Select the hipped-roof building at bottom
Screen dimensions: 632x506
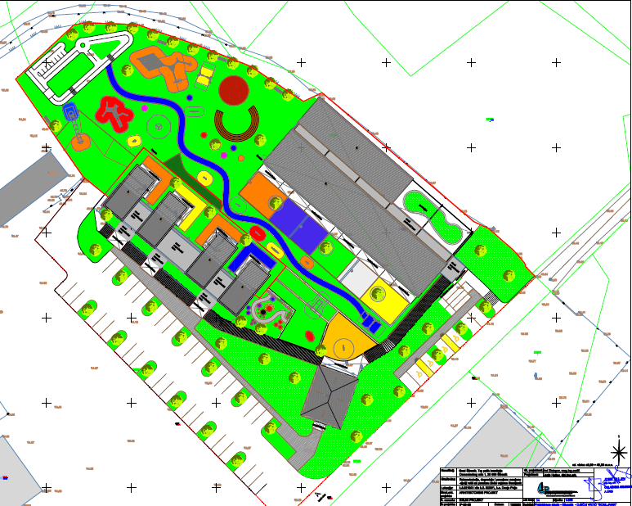click(x=330, y=395)
